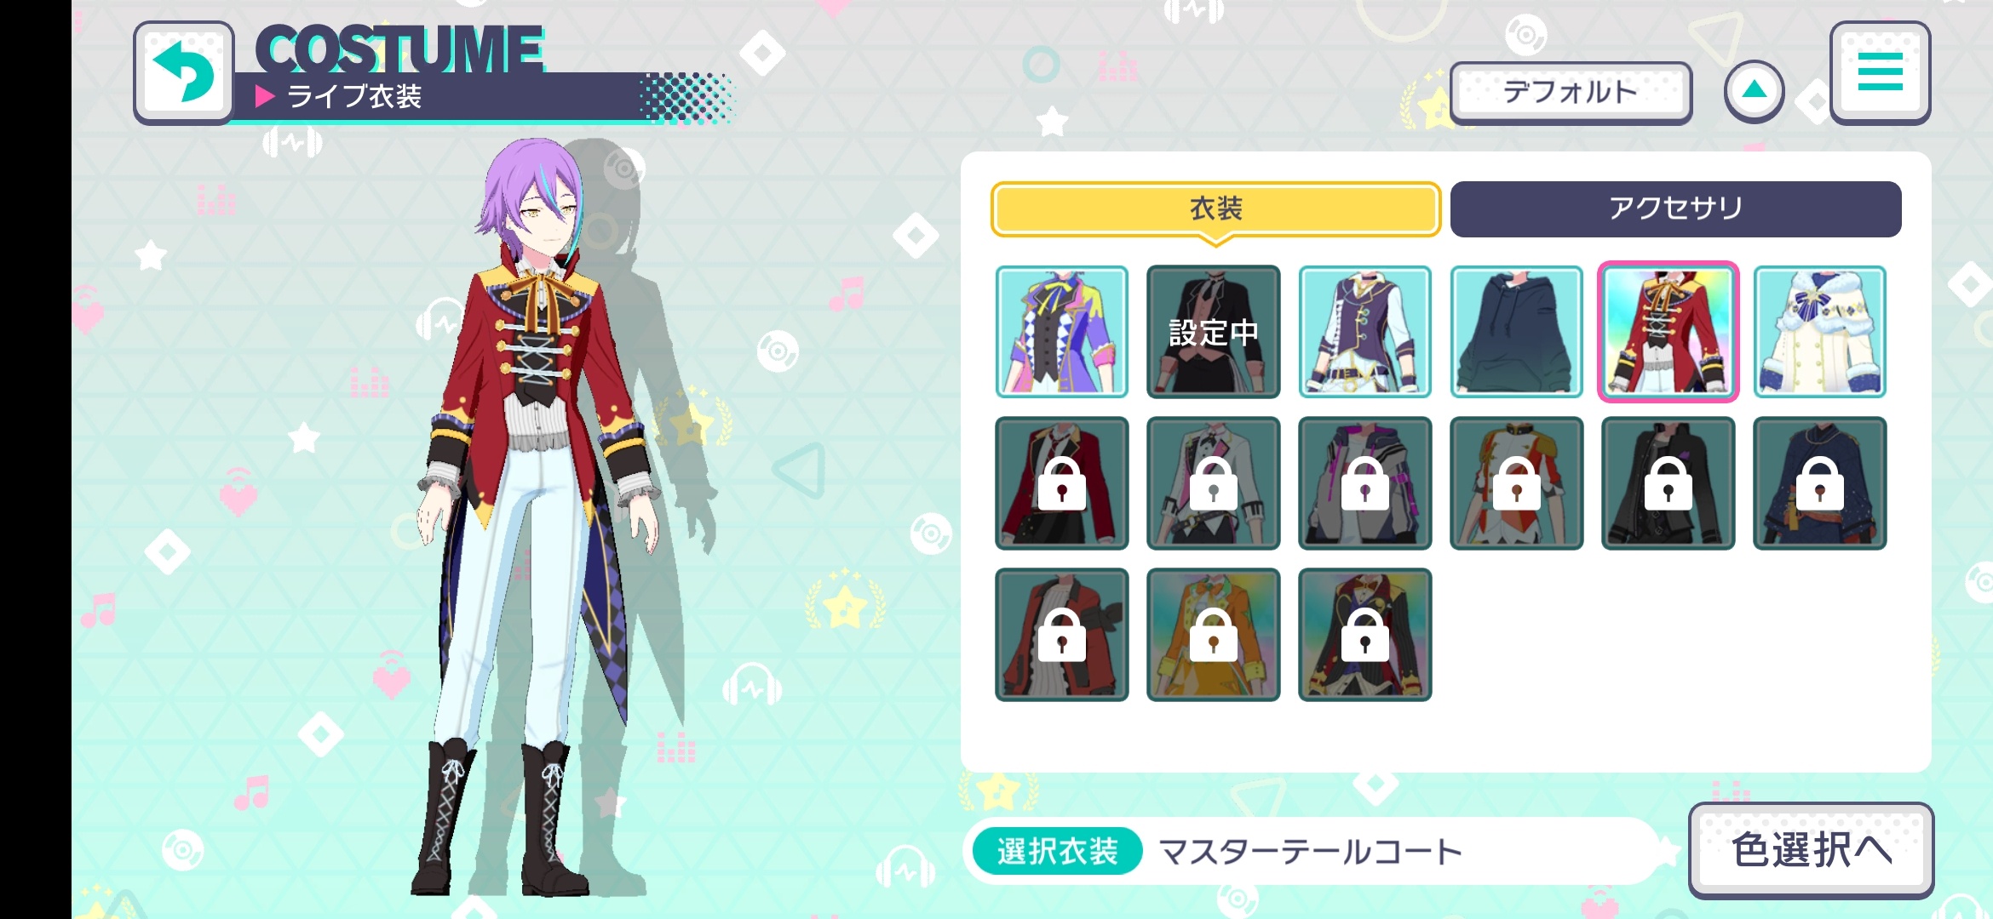
Task: Tap the locked red blazer costume
Action: point(1062,483)
